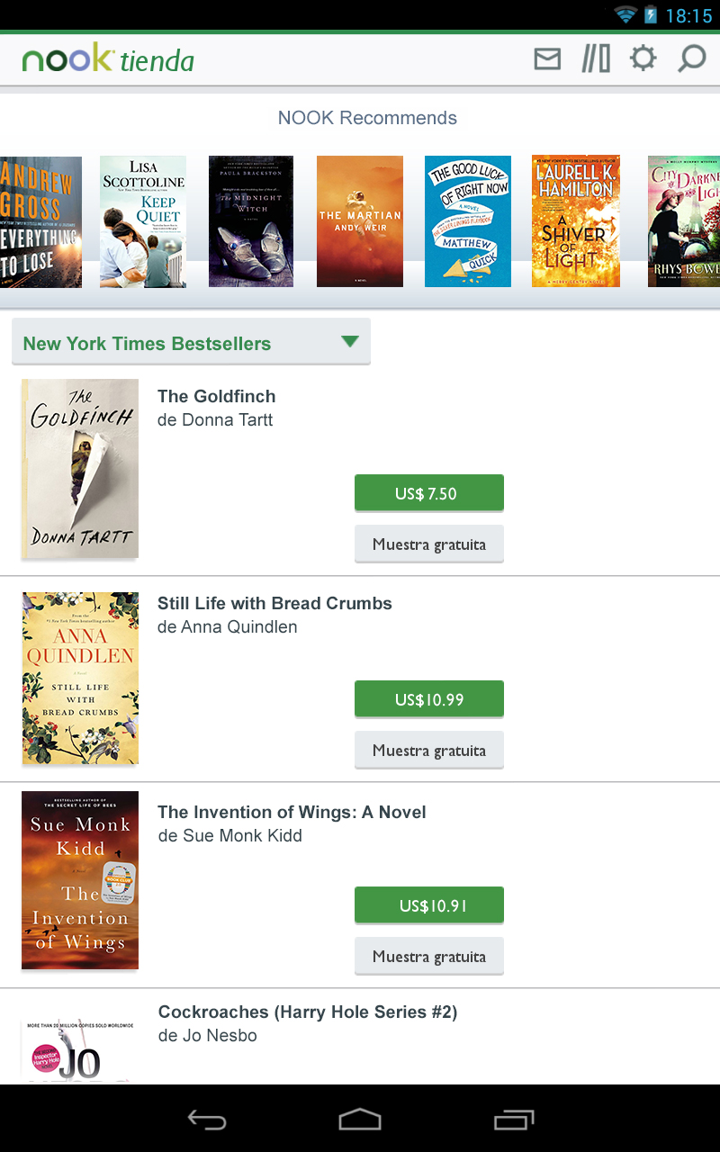The width and height of the screenshot is (720, 1152).
Task: Click the green dropdown arrow beside Bestsellers
Action: [350, 341]
